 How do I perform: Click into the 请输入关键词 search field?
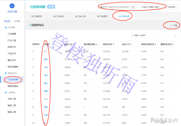(154, 35)
